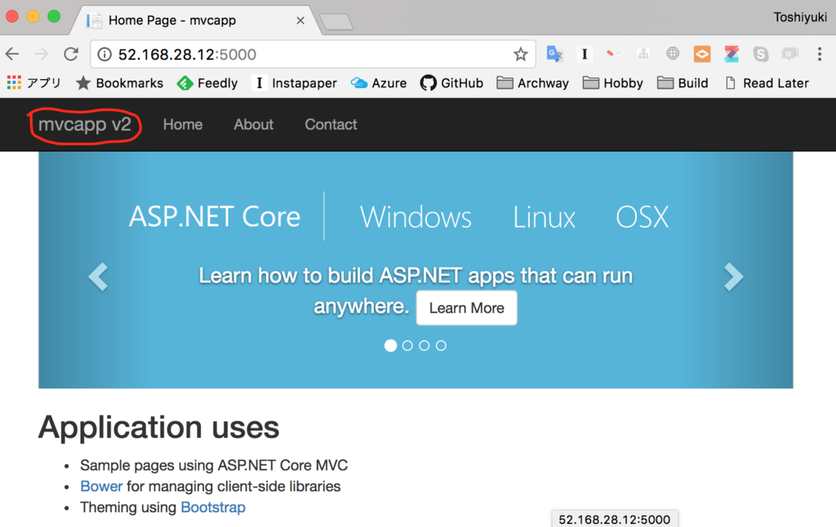Bookmark this page with the star icon

[x=520, y=54]
